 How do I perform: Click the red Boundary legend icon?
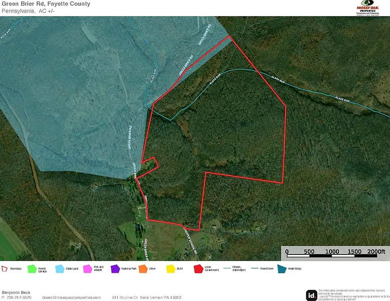click(5, 268)
